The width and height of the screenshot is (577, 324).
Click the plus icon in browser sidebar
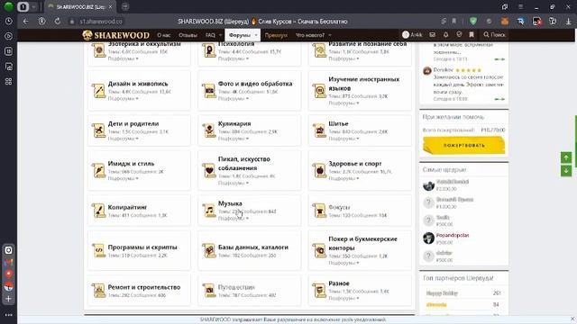(x=8, y=299)
